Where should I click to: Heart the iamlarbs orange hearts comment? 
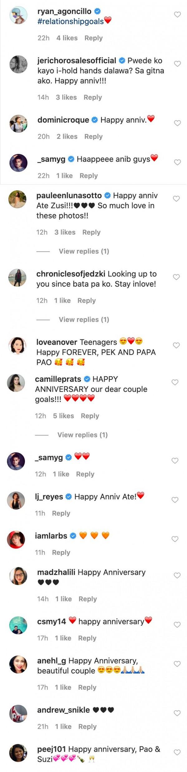[x=175, y=539]
